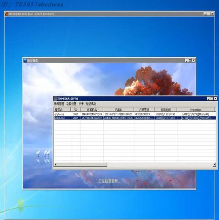
Task: Open the 功能设置 menu
Action: click(71, 104)
